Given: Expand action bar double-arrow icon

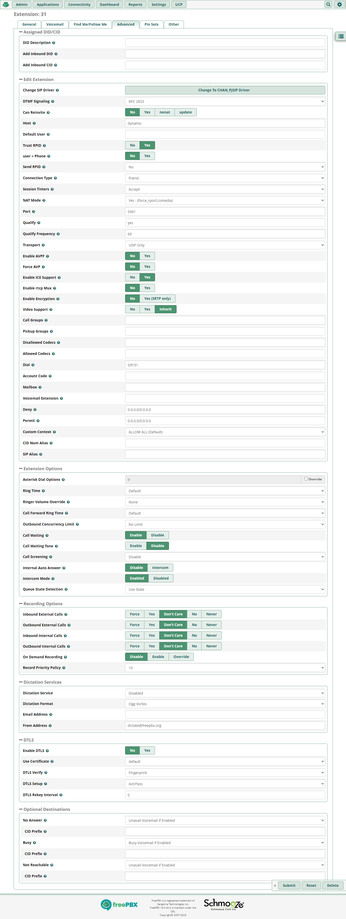Looking at the screenshot, I should (x=275, y=885).
